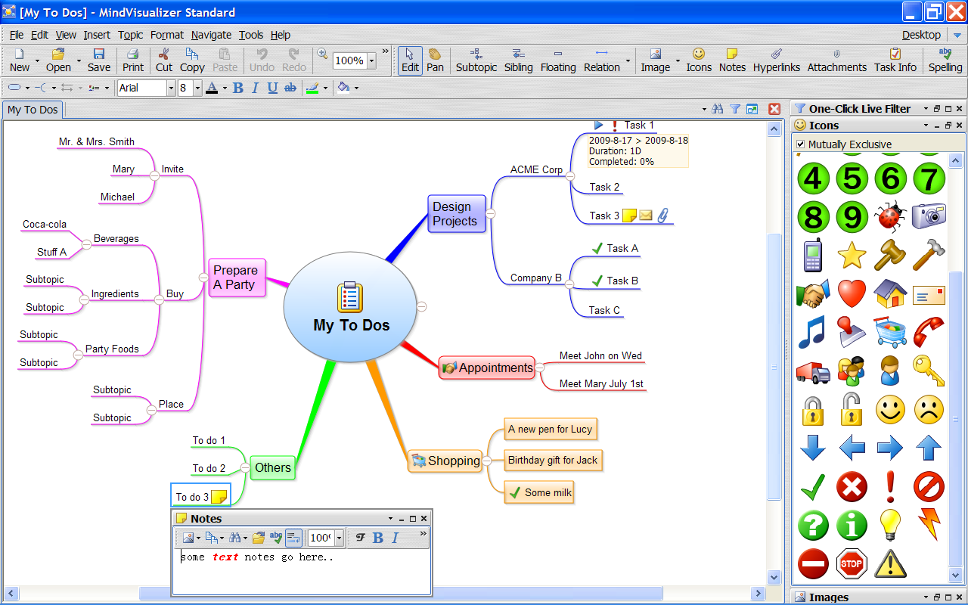The width and height of the screenshot is (968, 605).
Task: Click the Subtopic toolbar icon
Action: pyautogui.click(x=476, y=60)
